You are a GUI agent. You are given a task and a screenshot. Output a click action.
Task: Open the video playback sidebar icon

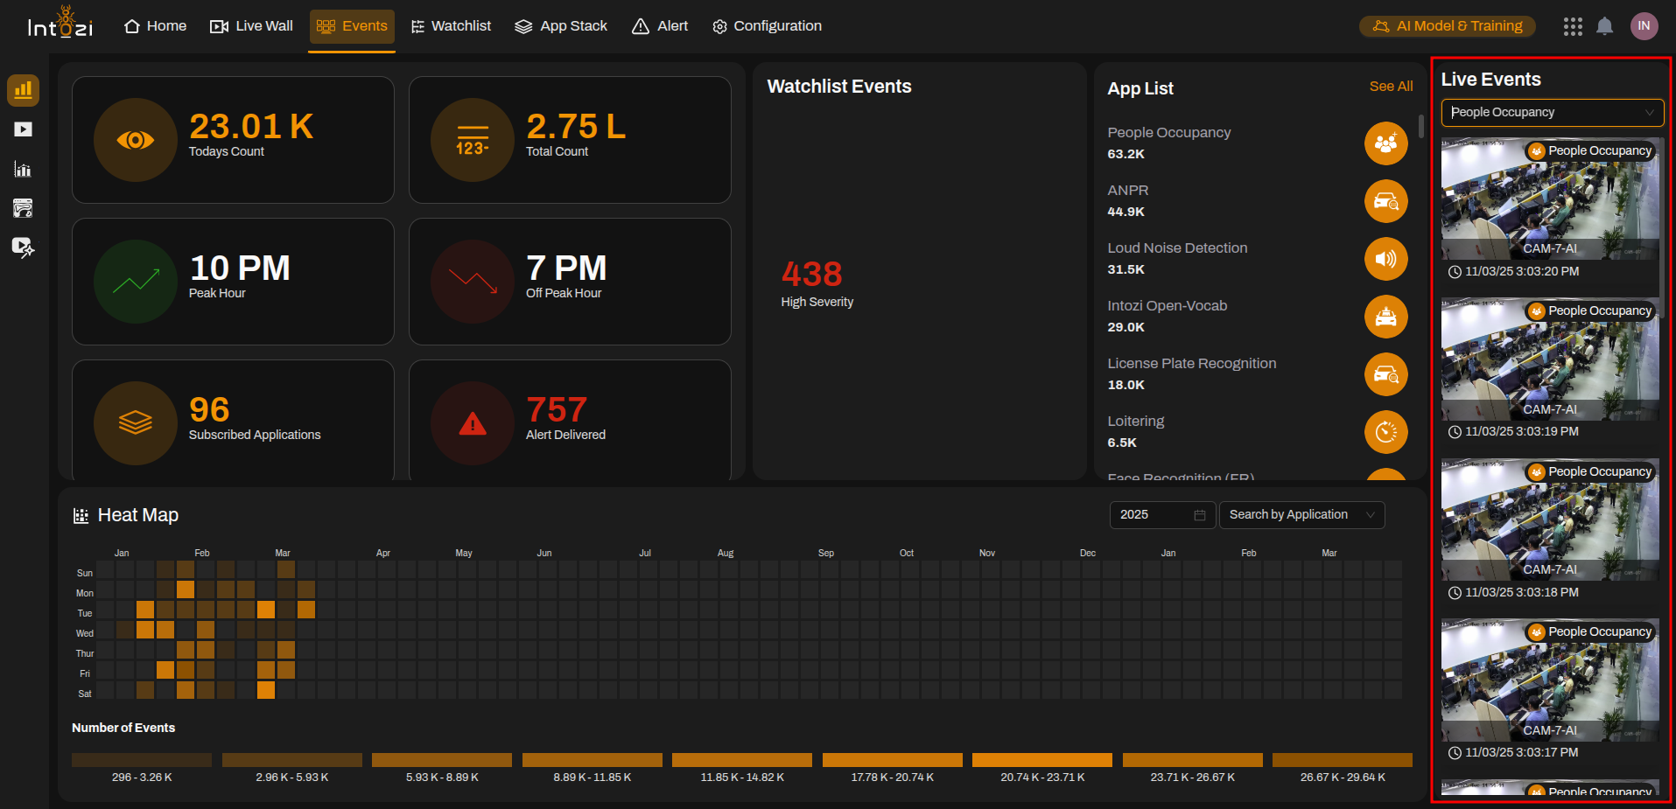click(x=23, y=129)
